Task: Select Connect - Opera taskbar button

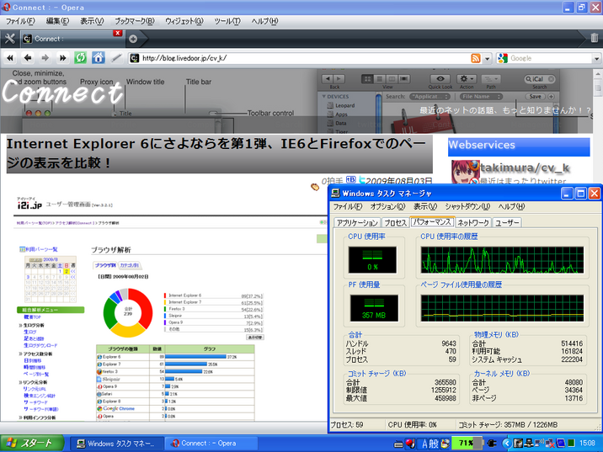Action: click(x=211, y=444)
